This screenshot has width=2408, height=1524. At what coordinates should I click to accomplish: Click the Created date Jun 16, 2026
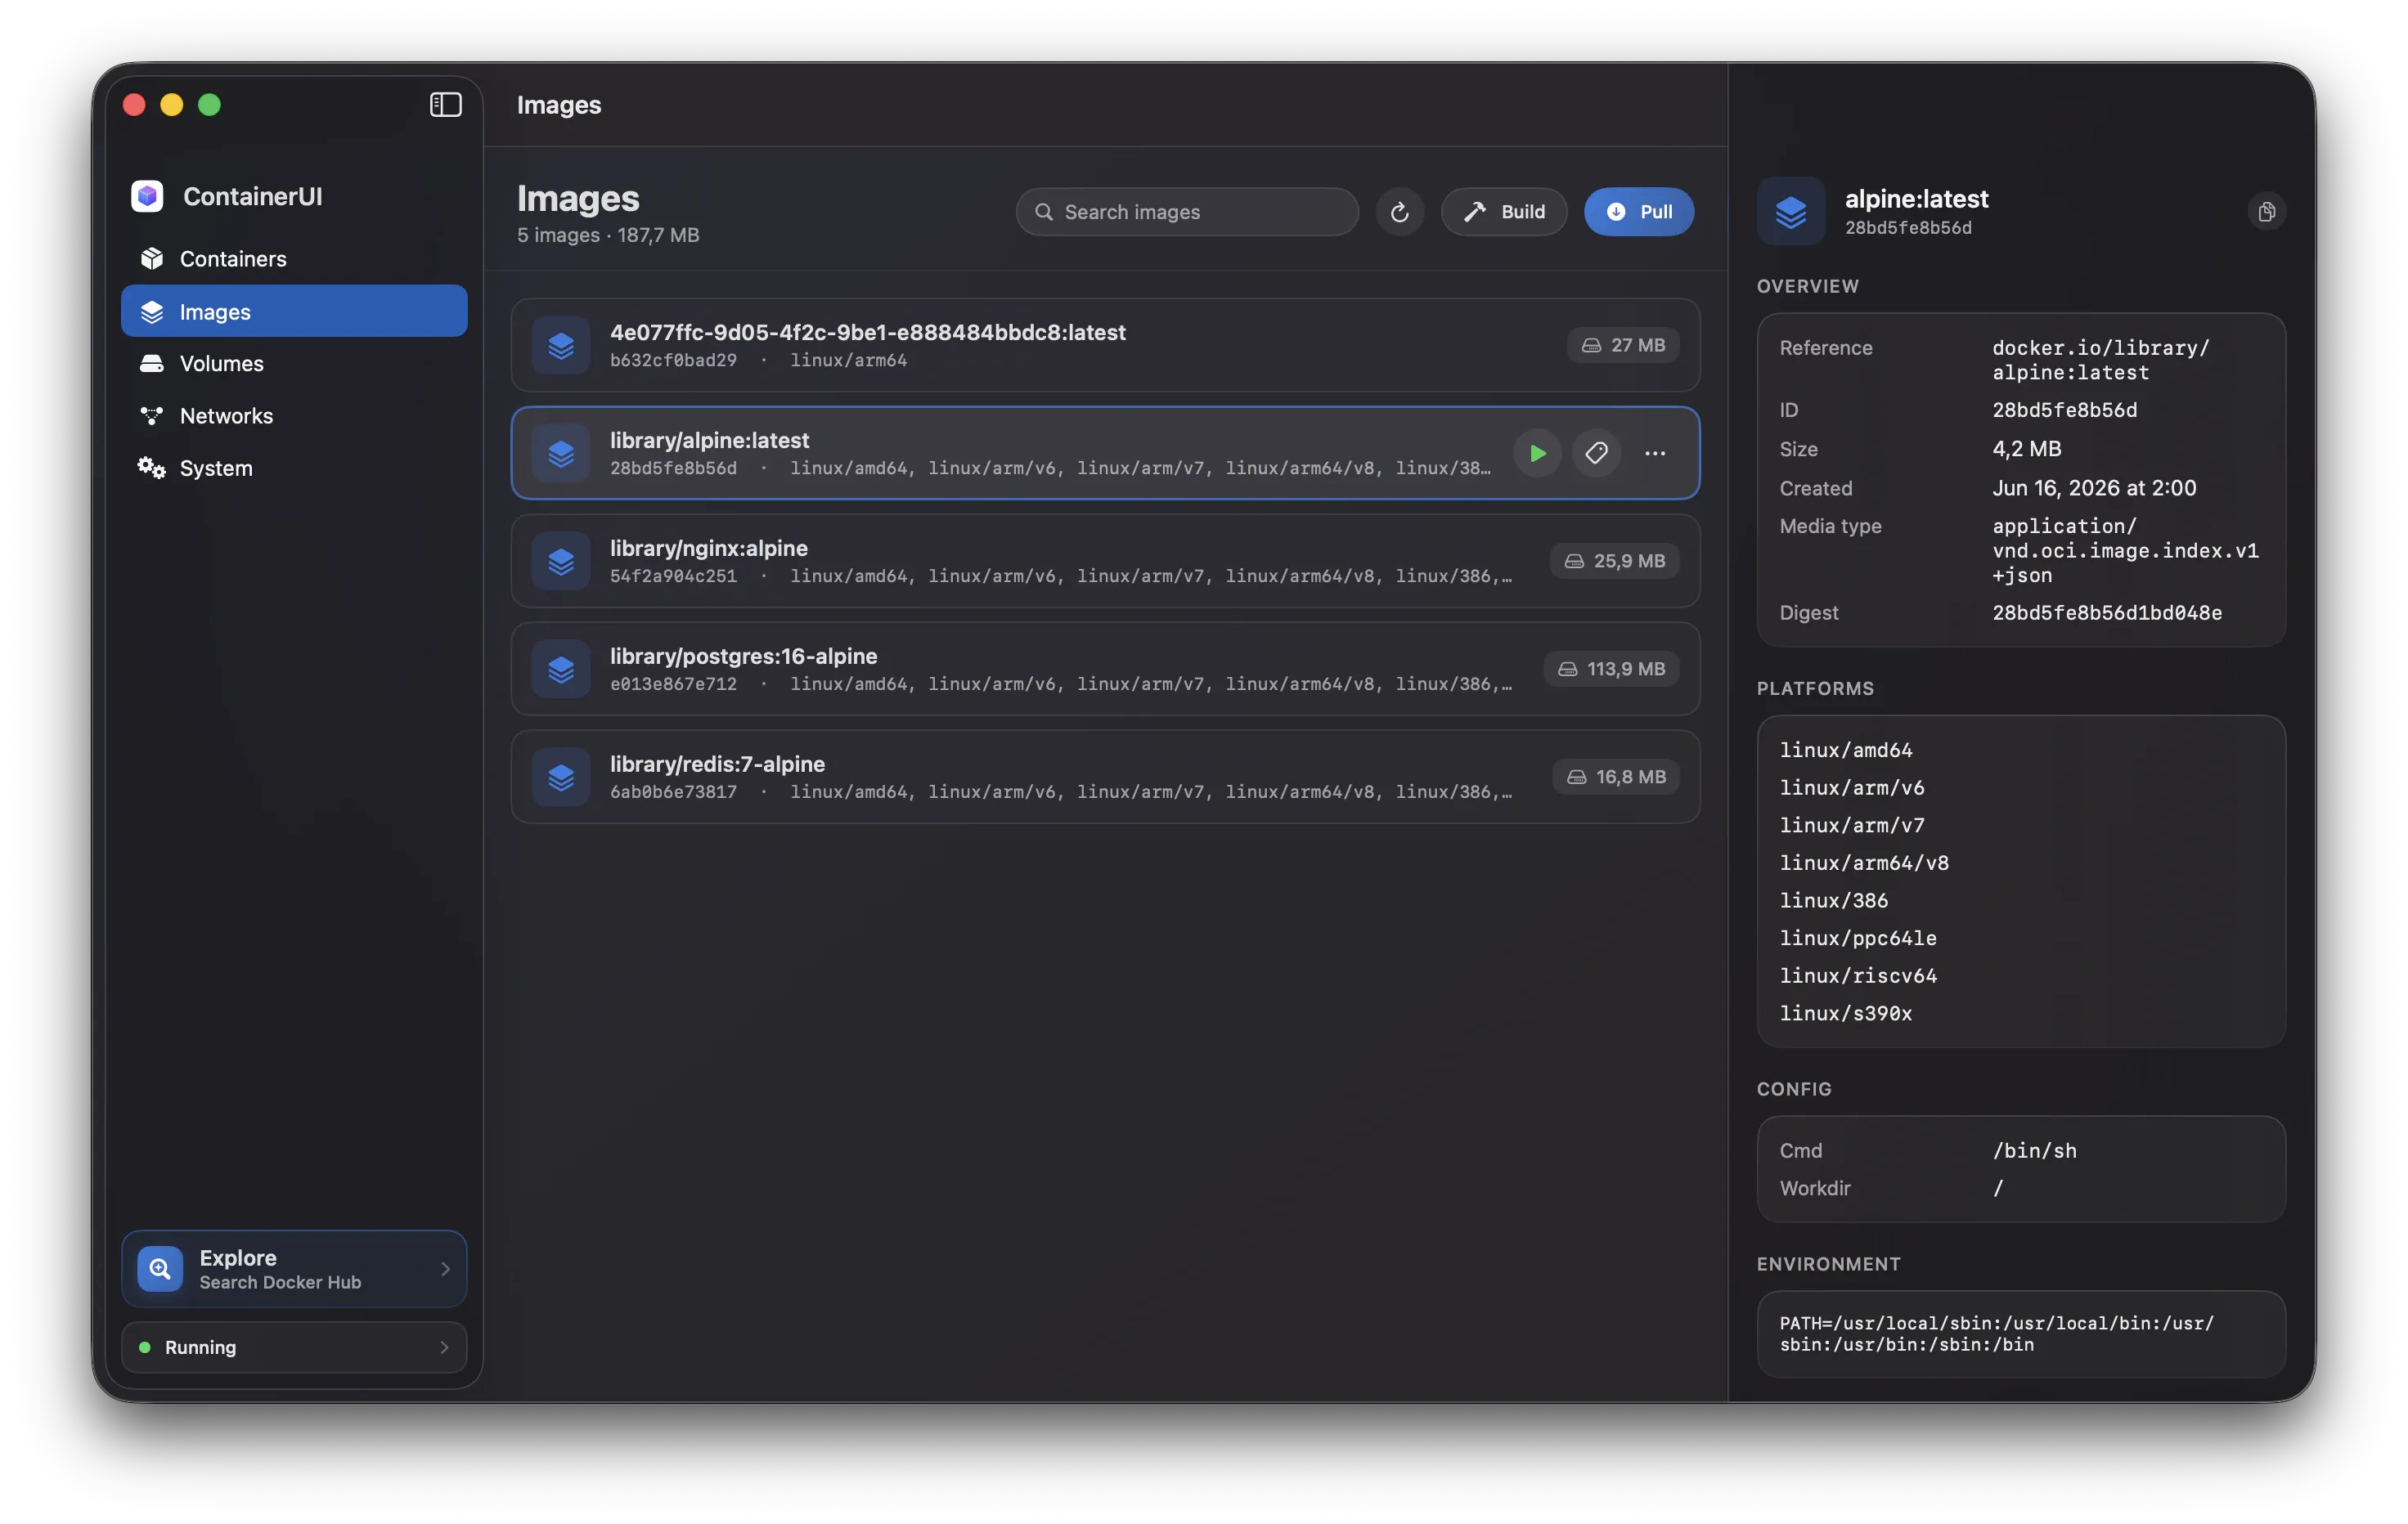2094,489
